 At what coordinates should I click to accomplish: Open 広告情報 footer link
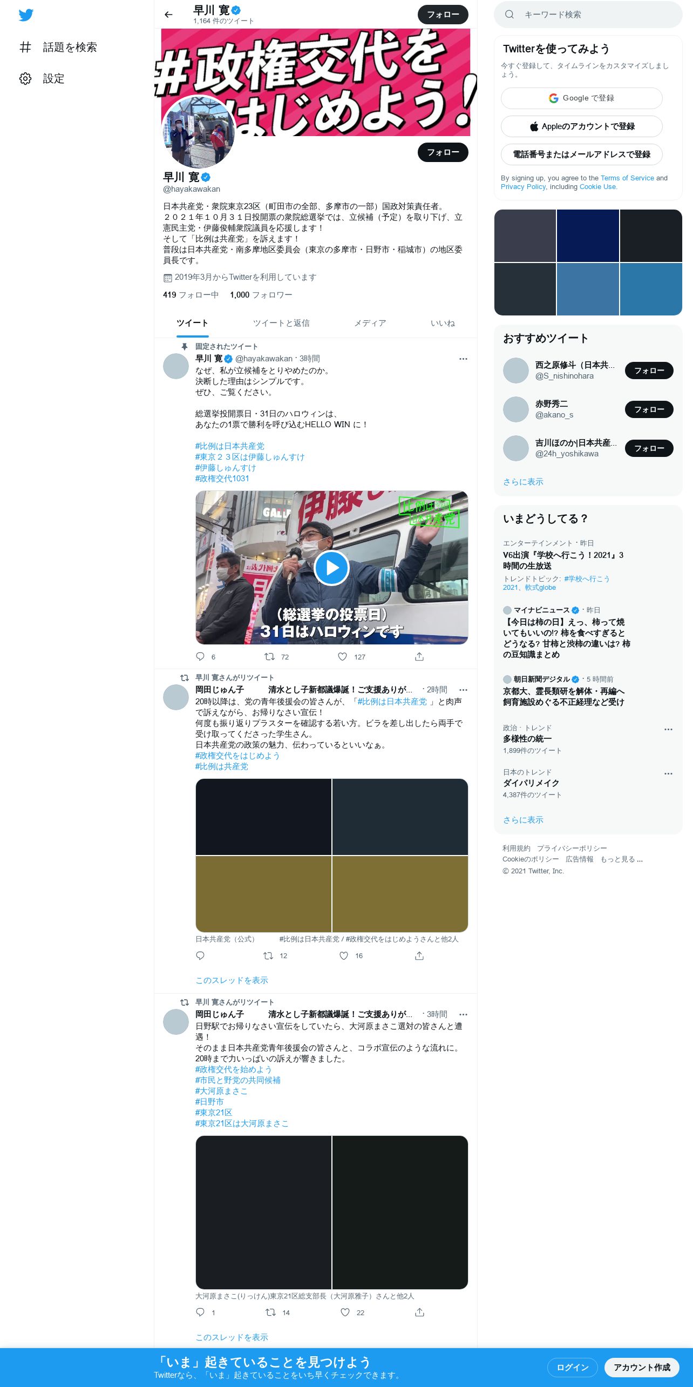point(579,859)
